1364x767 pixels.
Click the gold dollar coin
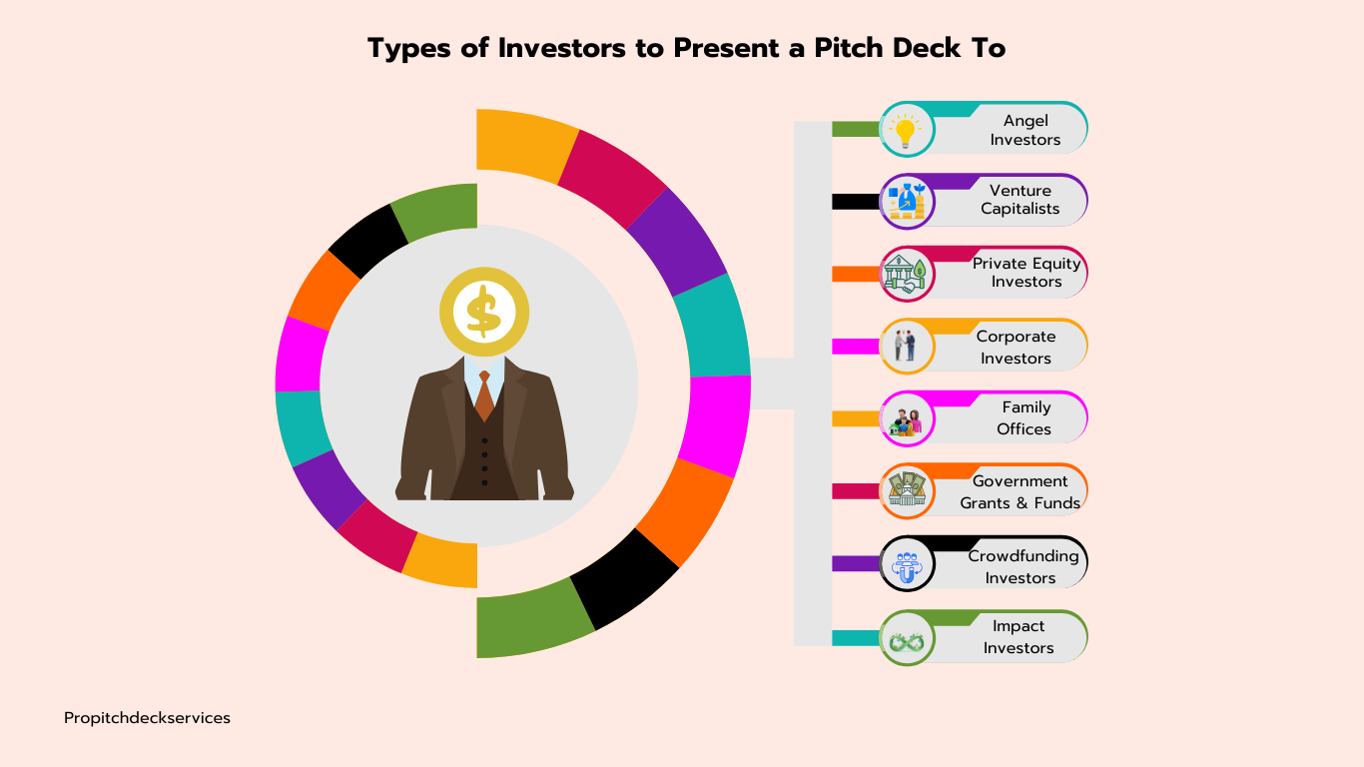(484, 313)
